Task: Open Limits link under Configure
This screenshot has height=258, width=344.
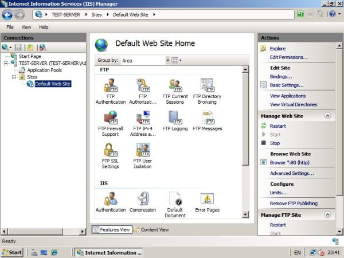Action: pyautogui.click(x=278, y=193)
